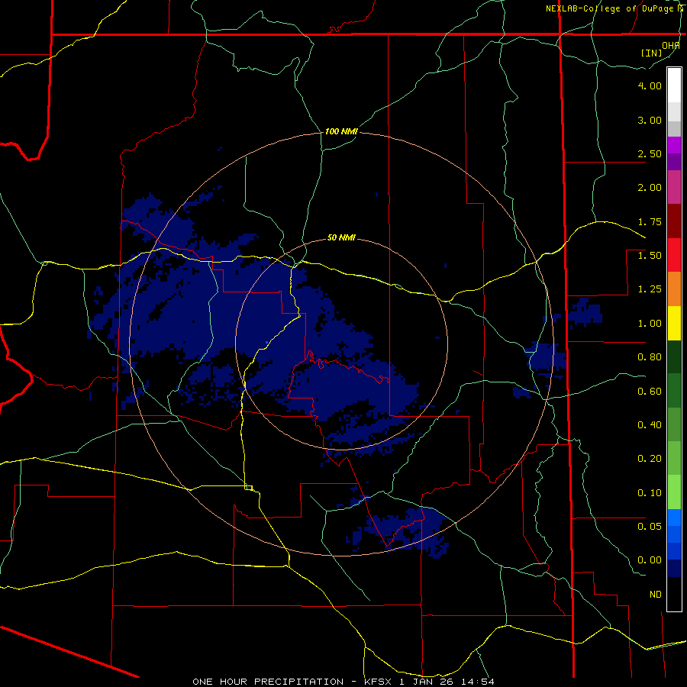Screen dimensions: 687x687
Task: Click the magenta legend swatch near 2.50
Action: [x=674, y=145]
